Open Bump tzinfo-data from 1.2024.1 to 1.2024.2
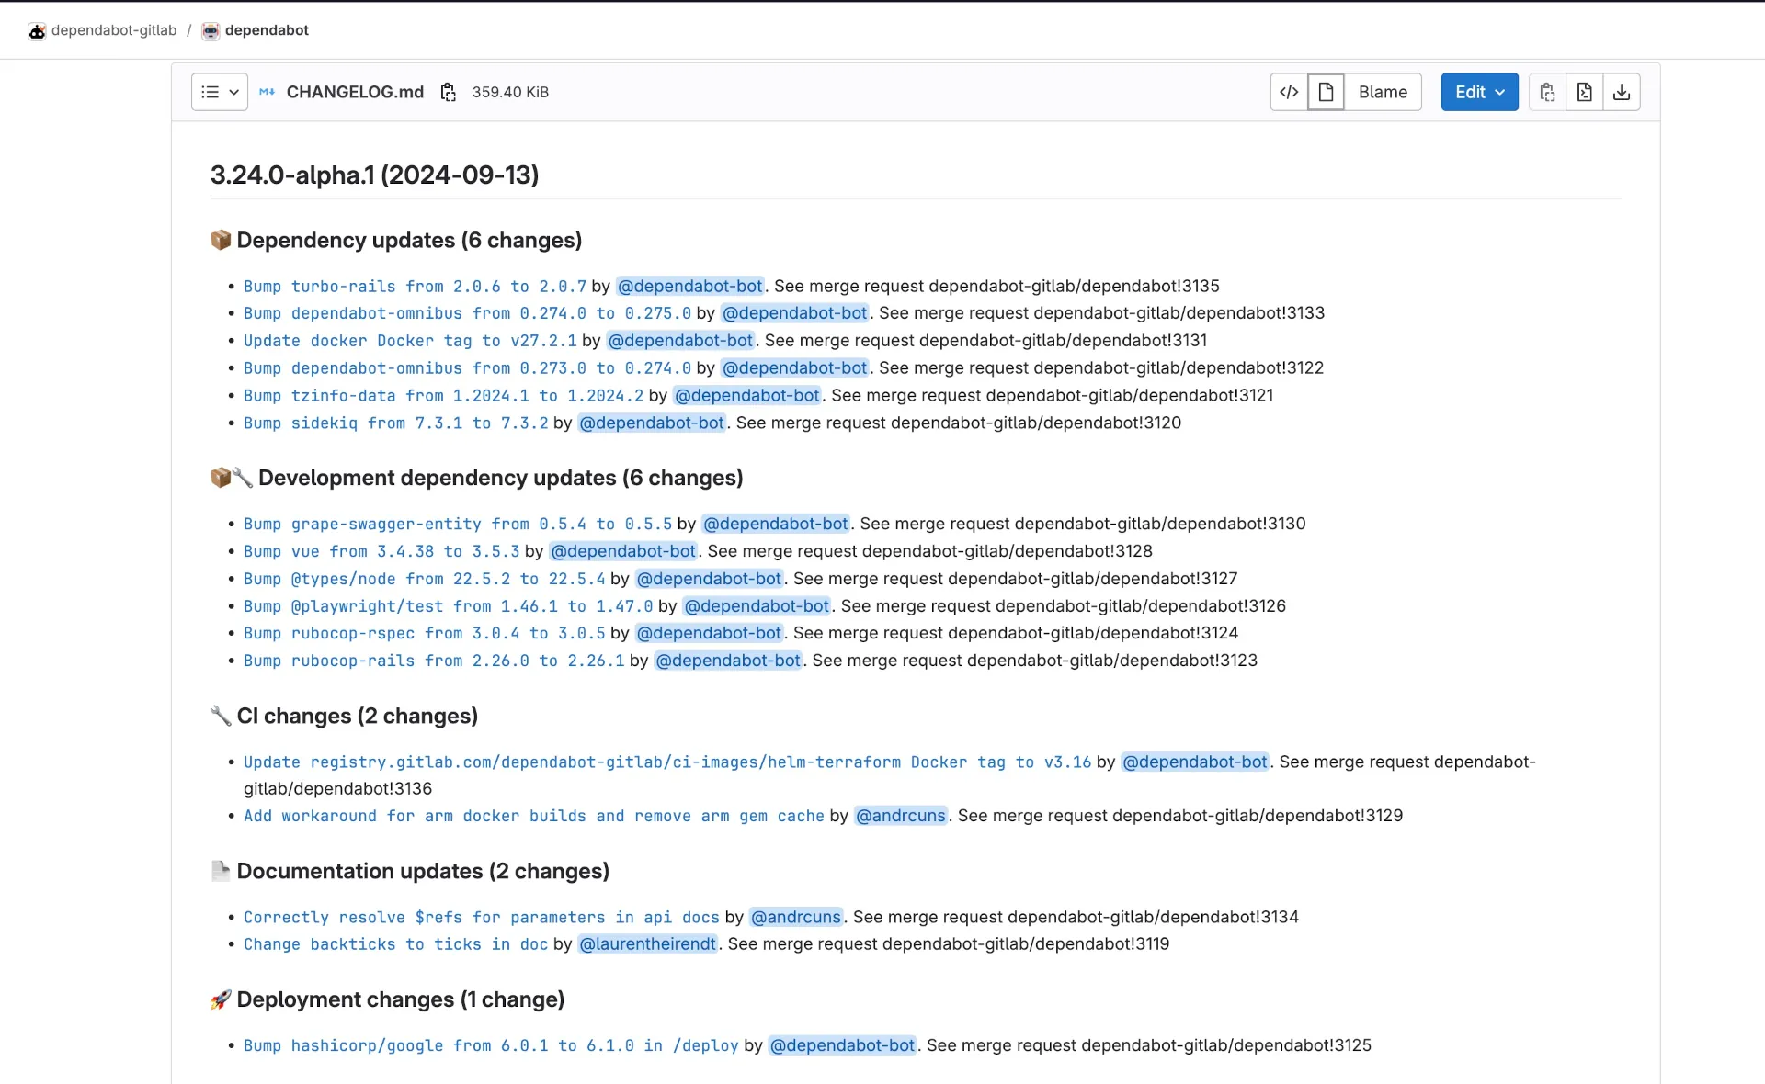The height and width of the screenshot is (1084, 1765). (x=443, y=396)
